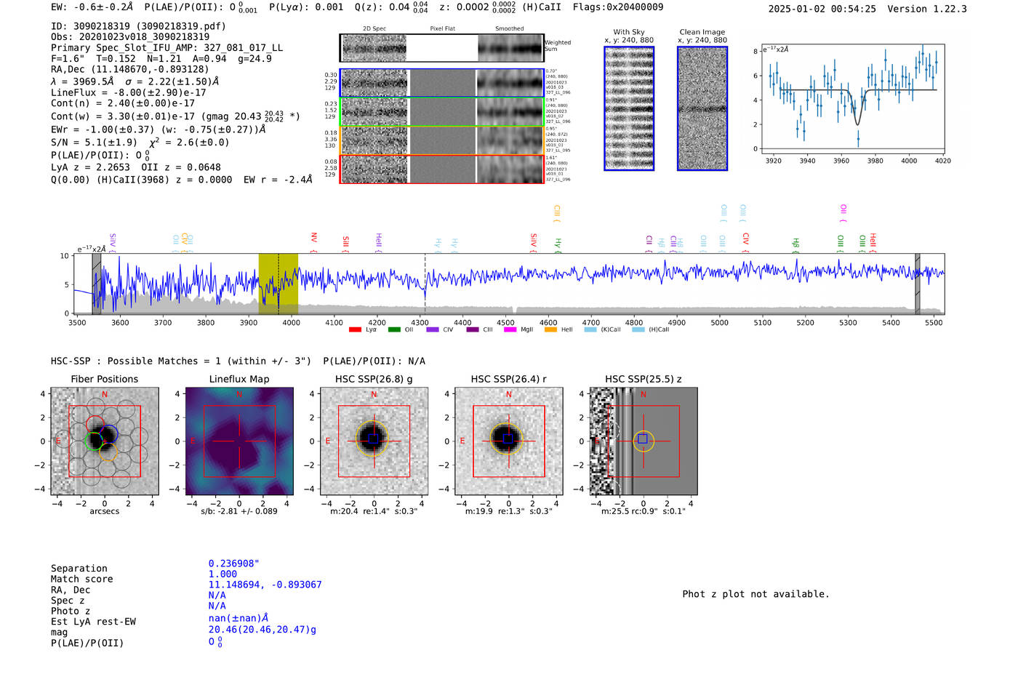1018x693 pixels.
Task: Select the blue-bordered fiber spectrum row
Action: (442, 83)
